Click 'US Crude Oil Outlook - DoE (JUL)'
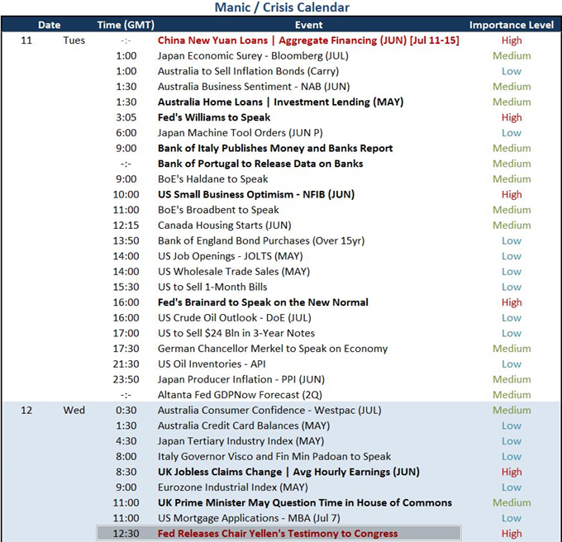Screen dimensions: 562x542 pos(235,318)
